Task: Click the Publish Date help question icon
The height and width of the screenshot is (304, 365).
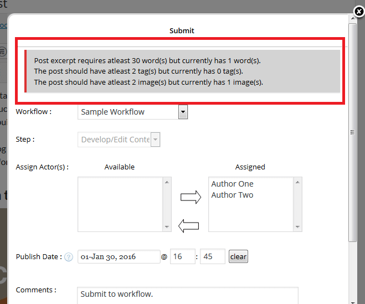Action: tap(69, 257)
